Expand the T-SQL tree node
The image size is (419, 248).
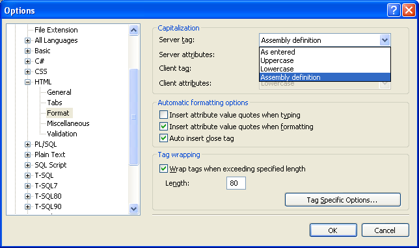pos(27,176)
